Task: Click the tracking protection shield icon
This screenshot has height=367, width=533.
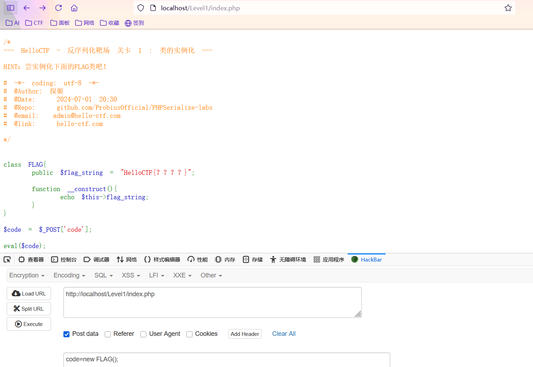Action: tap(141, 8)
